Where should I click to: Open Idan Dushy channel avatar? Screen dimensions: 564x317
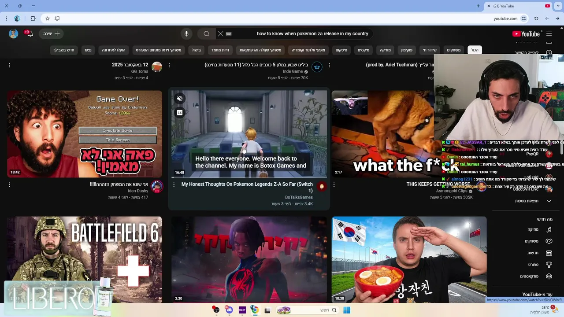click(157, 187)
